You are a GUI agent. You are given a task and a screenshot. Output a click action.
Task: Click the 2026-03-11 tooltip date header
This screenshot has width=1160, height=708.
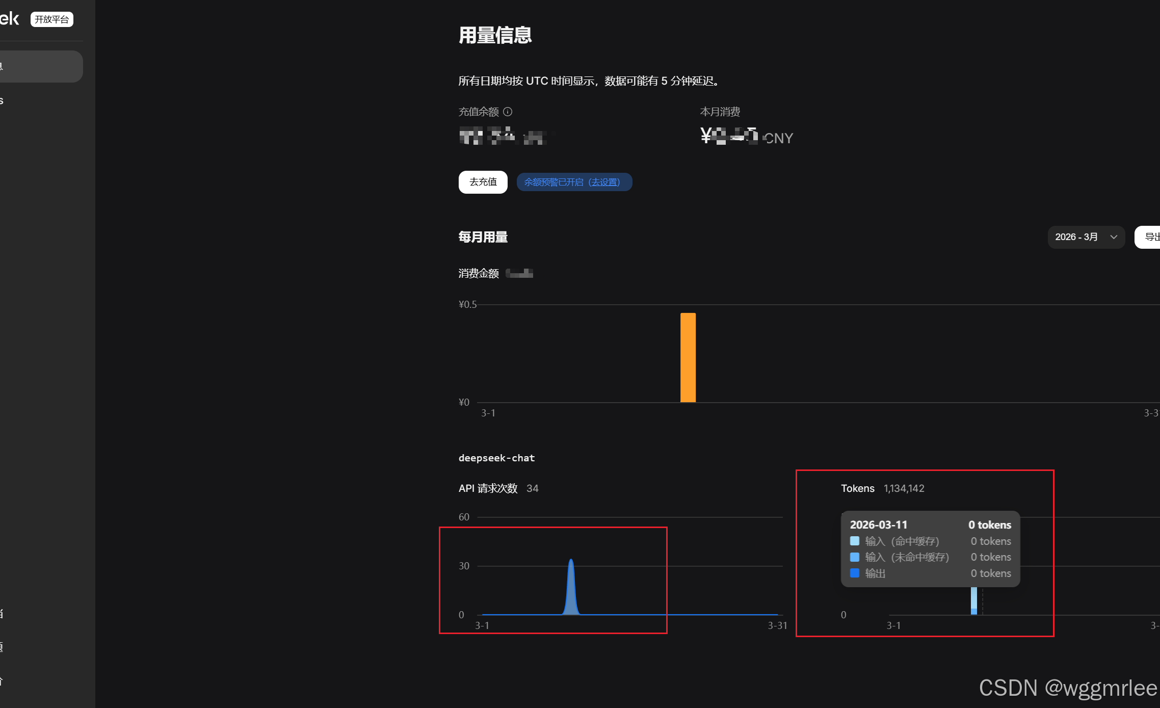click(878, 525)
